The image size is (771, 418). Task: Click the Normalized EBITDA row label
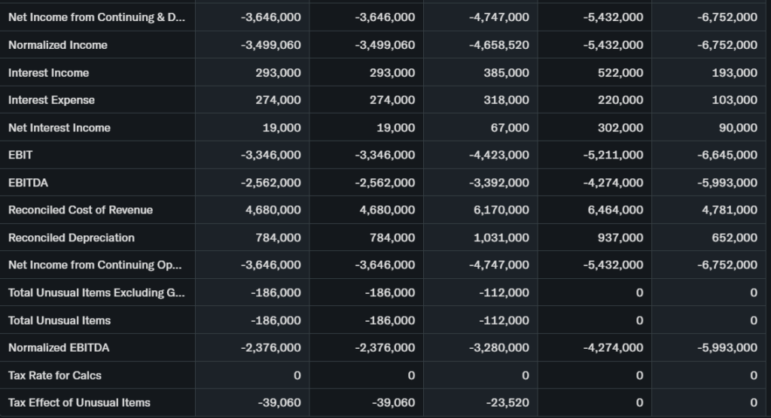click(59, 347)
